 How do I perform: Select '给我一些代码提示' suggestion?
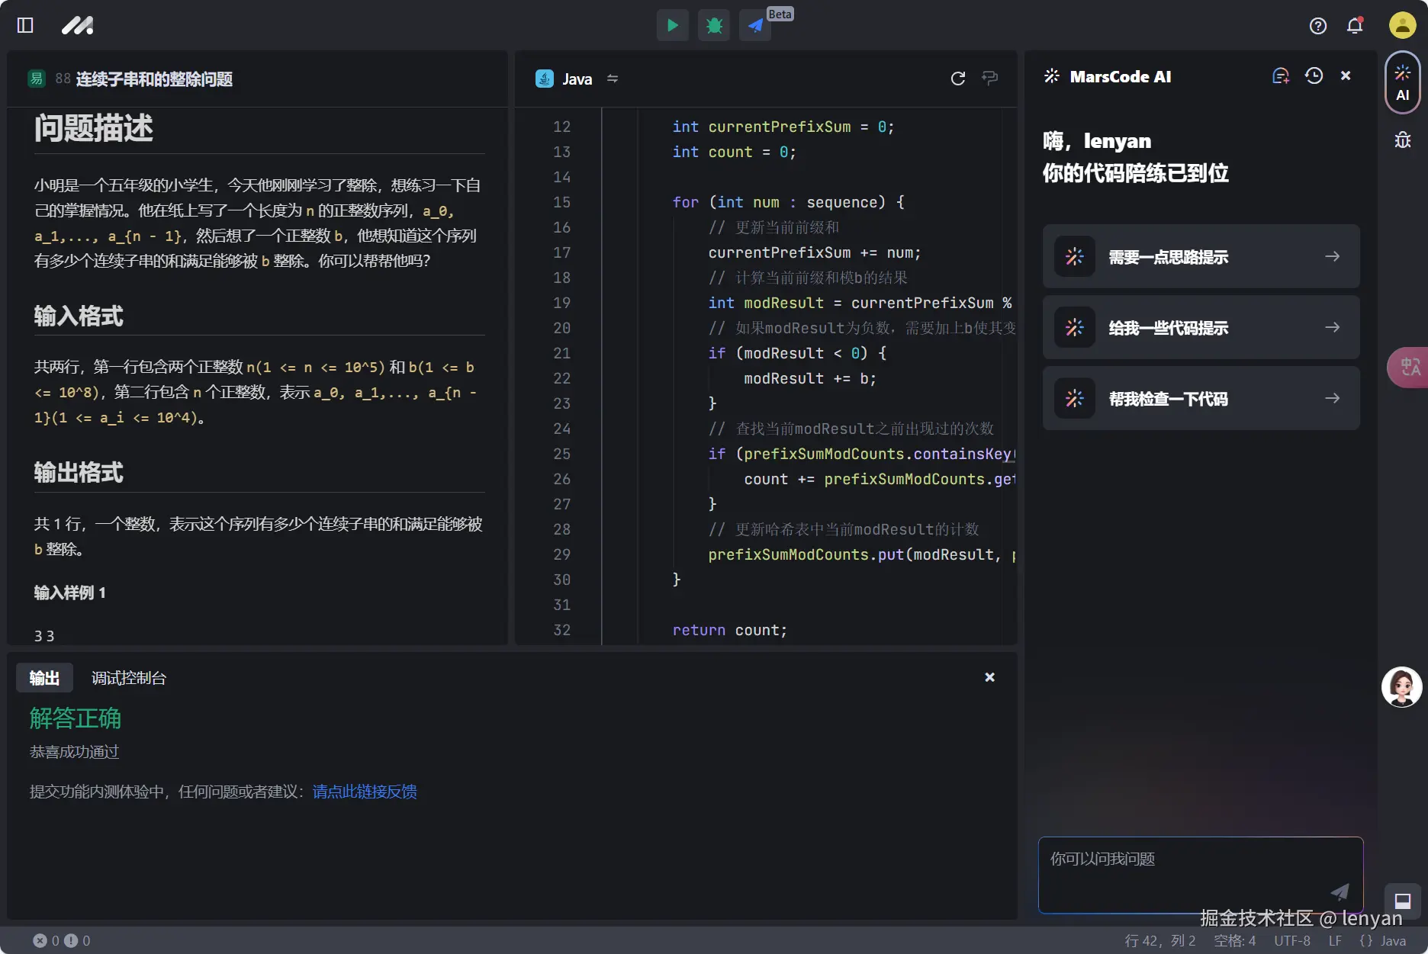tap(1201, 327)
